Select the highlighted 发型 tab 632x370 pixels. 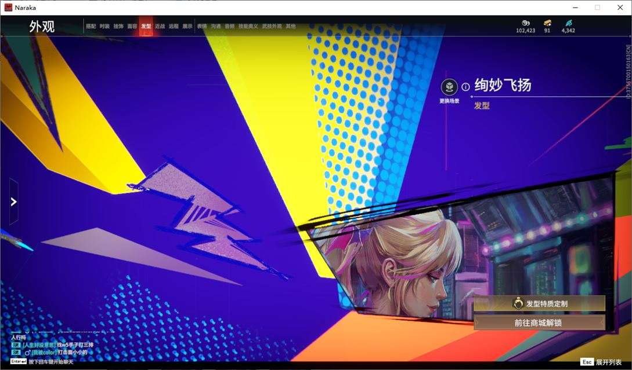click(146, 26)
